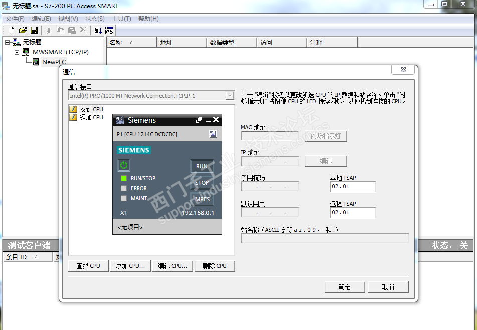This screenshot has height=330, width=477.
Task: Open the 状态(S) menu
Action: tap(95, 19)
